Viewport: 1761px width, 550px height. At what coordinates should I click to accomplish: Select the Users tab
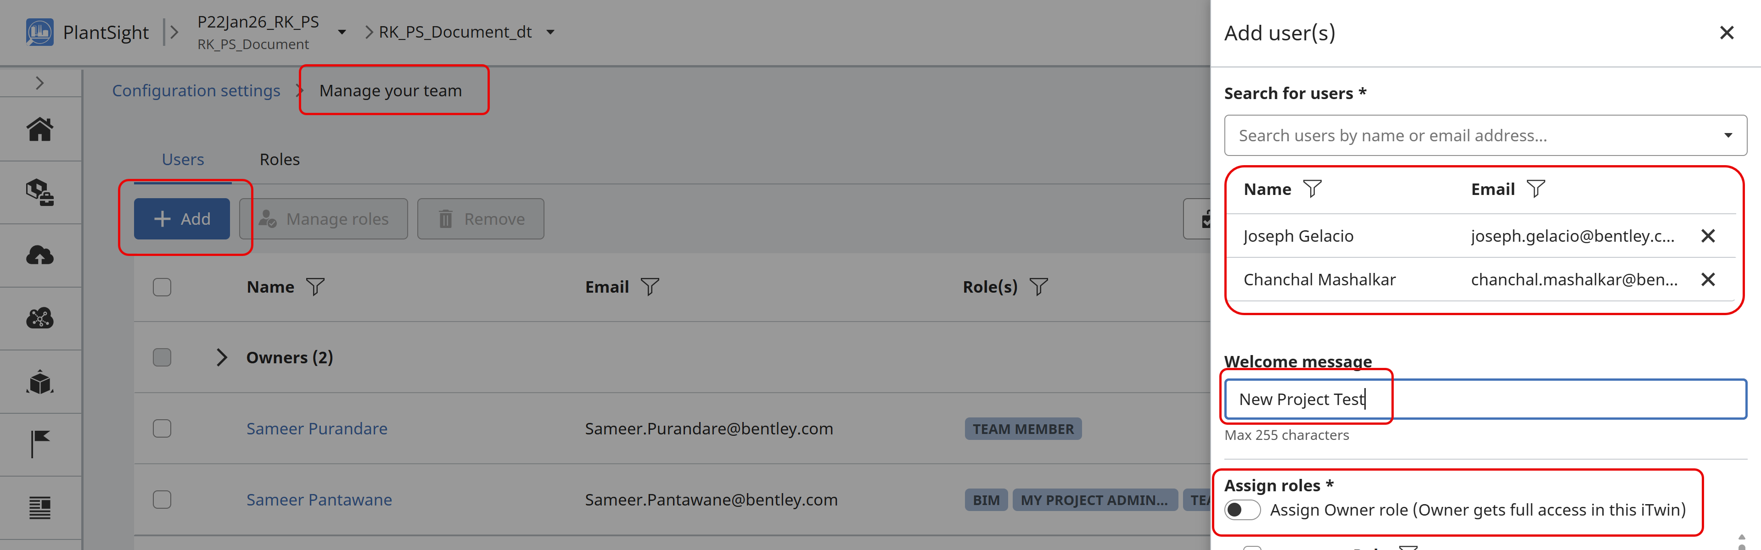(183, 159)
